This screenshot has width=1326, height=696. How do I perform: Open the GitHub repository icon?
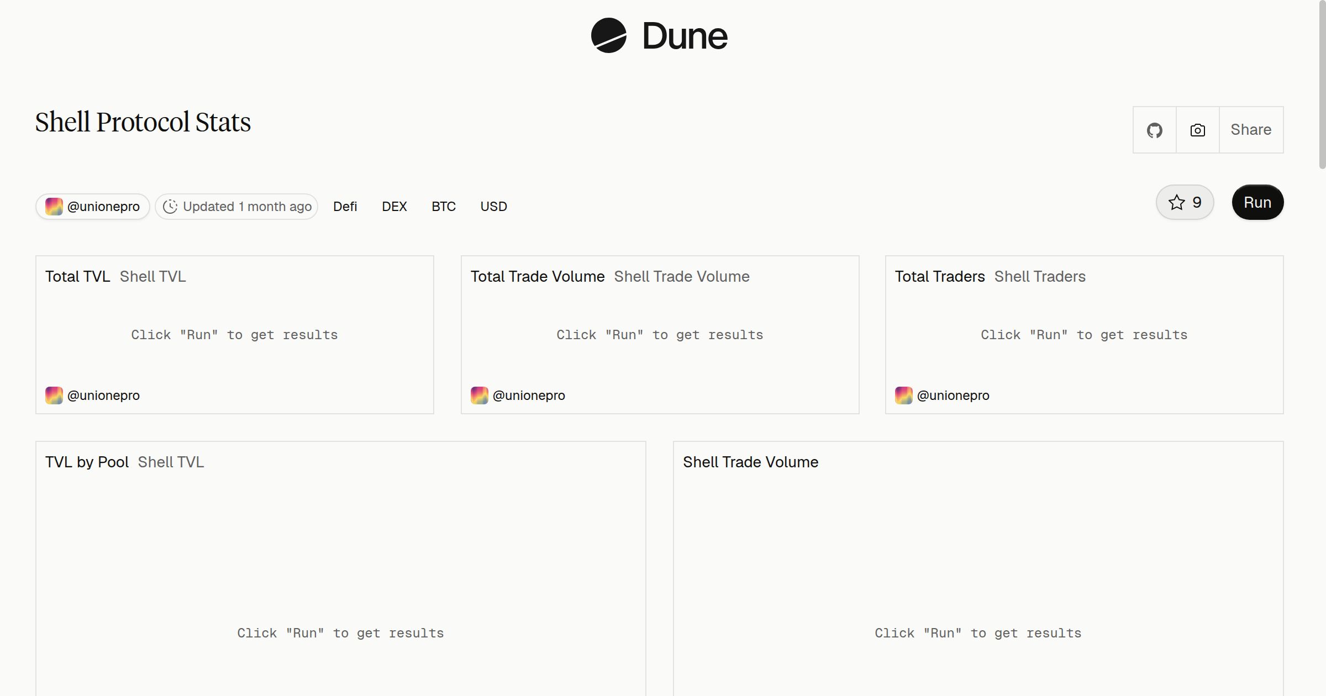tap(1154, 130)
